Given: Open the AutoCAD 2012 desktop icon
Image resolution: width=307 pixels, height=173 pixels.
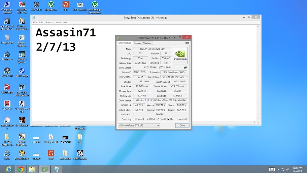Looking at the screenshot, I should (22, 7).
